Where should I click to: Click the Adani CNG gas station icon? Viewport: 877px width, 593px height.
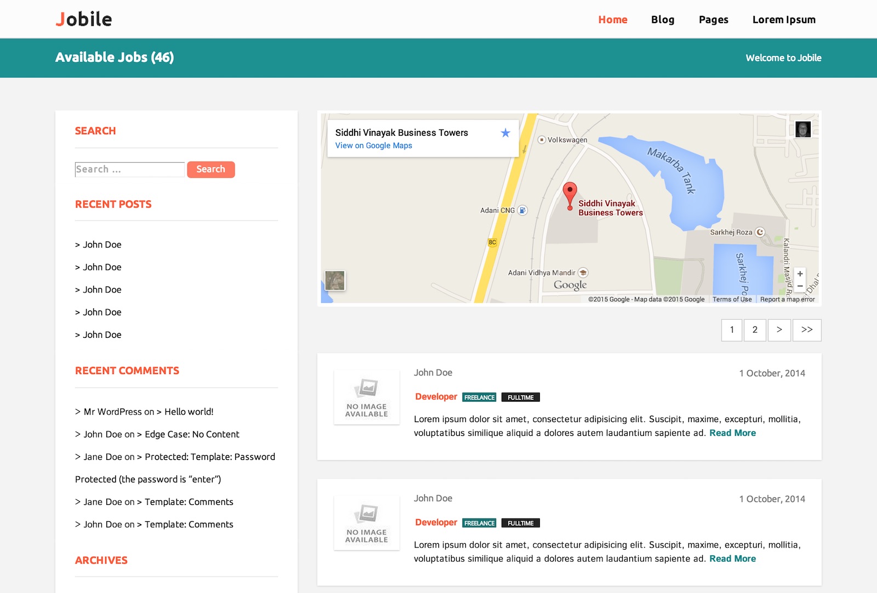click(523, 210)
